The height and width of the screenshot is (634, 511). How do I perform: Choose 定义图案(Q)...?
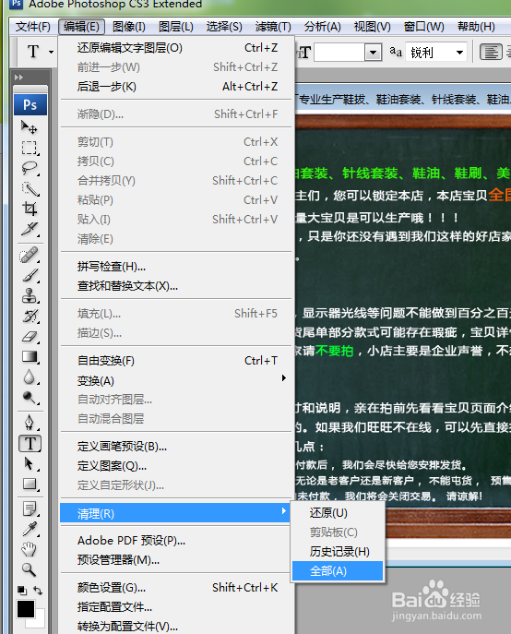(x=176, y=466)
